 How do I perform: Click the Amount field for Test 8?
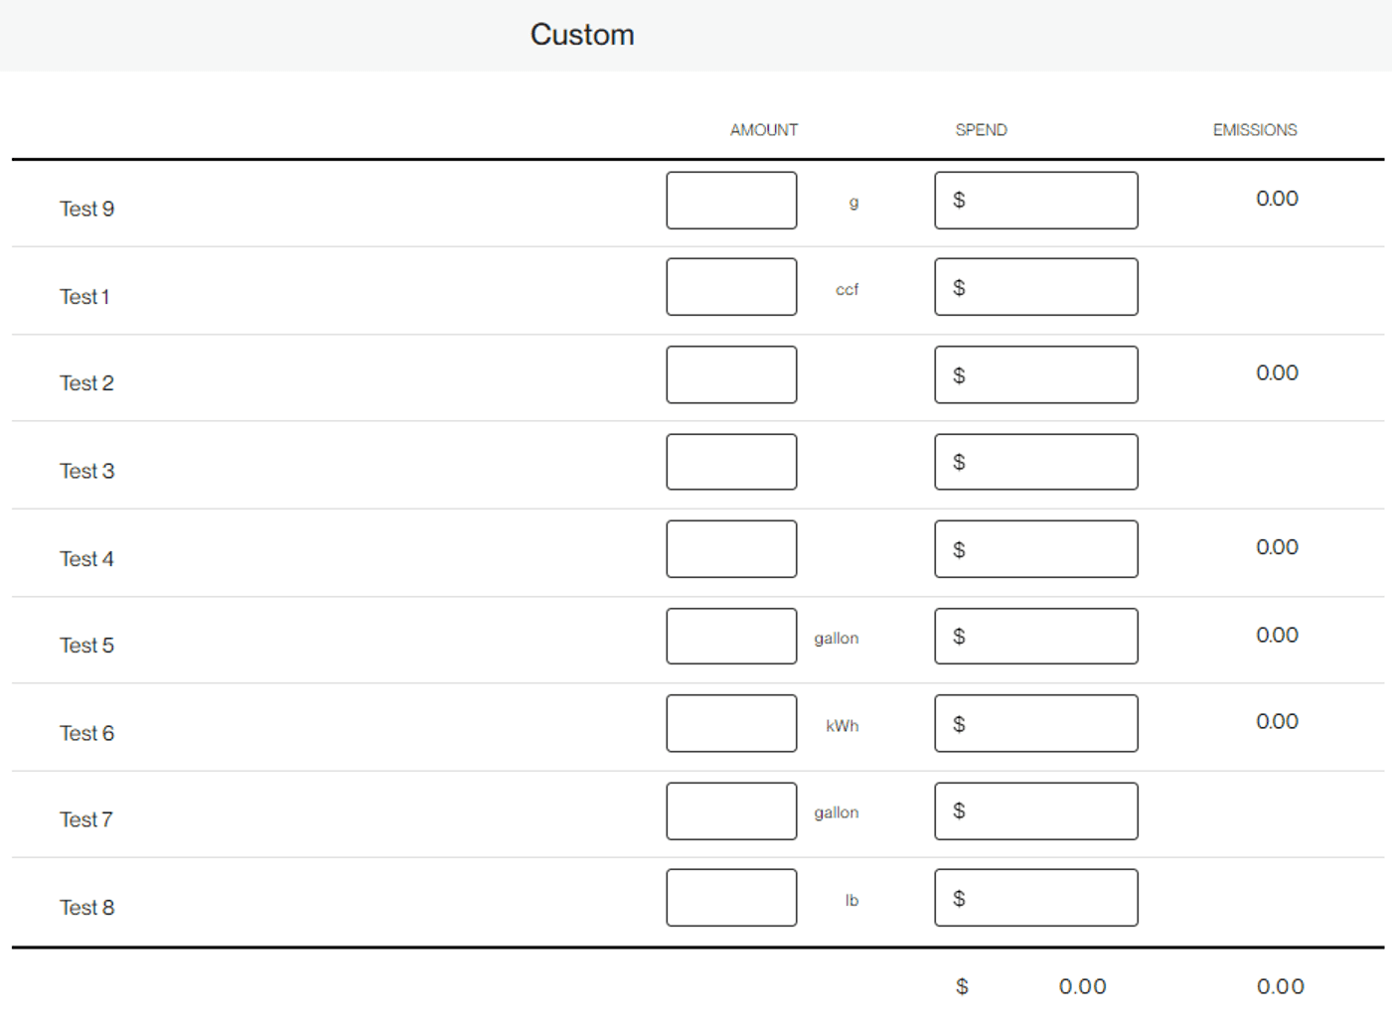click(x=731, y=898)
